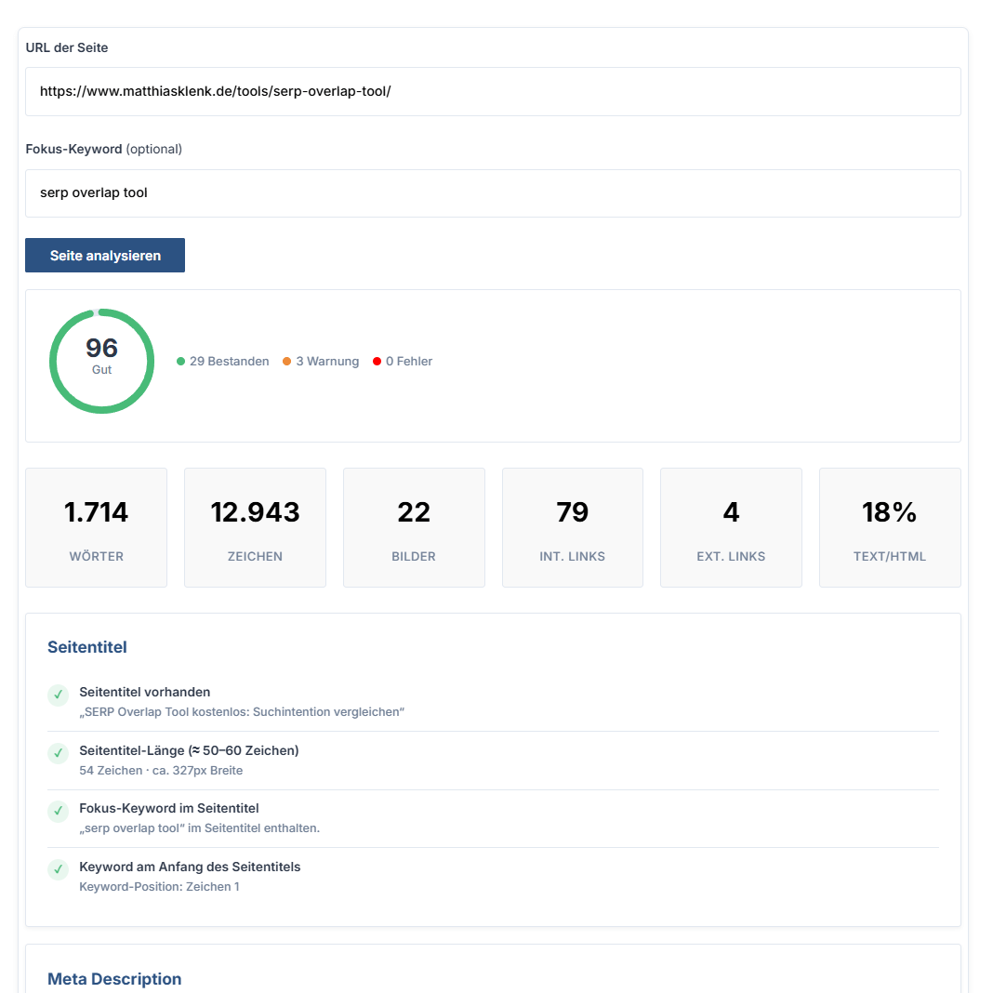Select the orange warning dot beside "3 Warnung"
The image size is (993, 993).
pyautogui.click(x=287, y=361)
